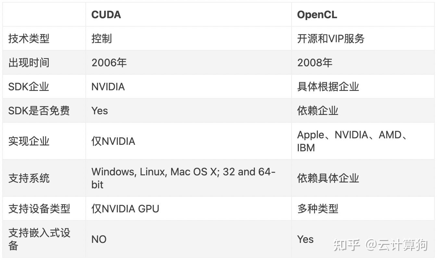Click the OpenCL column header

pyautogui.click(x=317, y=15)
